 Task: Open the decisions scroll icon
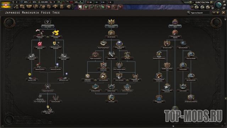[62, 6]
